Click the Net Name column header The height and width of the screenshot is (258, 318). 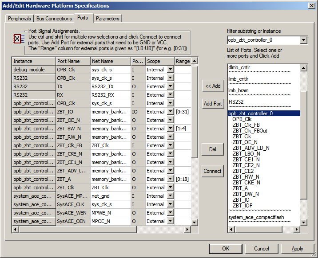click(102, 61)
